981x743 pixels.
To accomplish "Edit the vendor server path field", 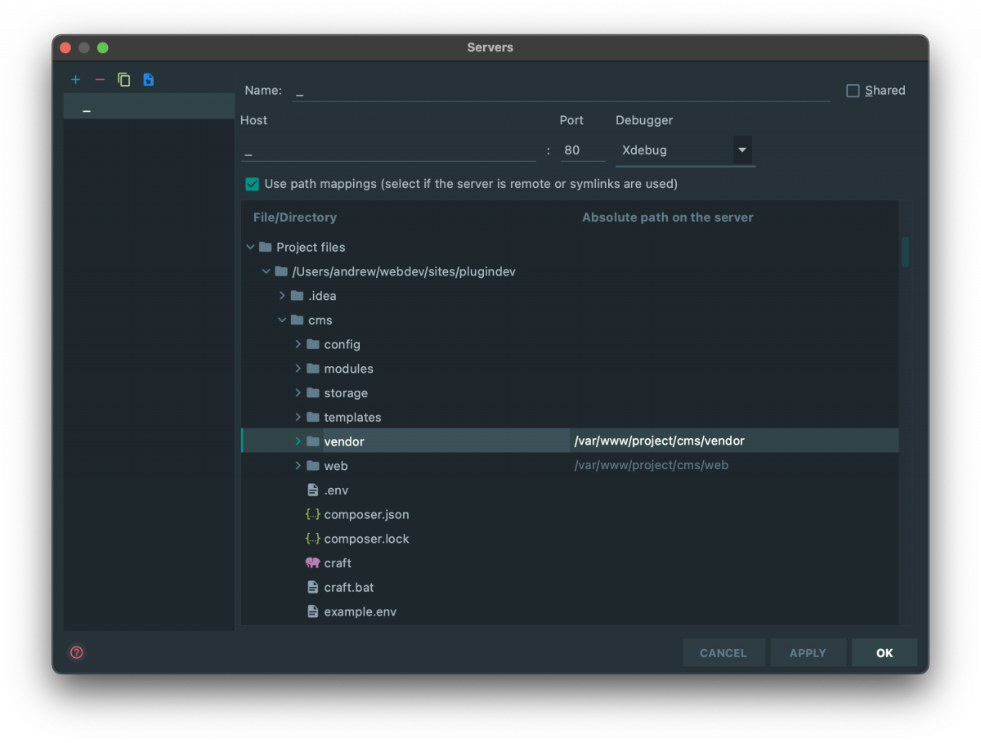I will pyautogui.click(x=734, y=441).
